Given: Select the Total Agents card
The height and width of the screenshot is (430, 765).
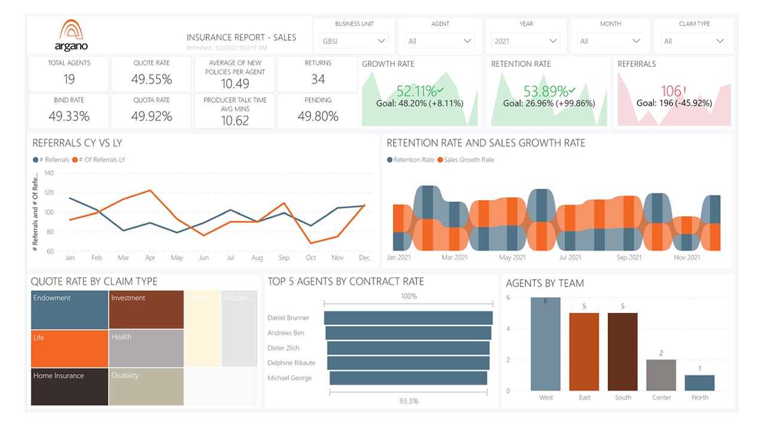Looking at the screenshot, I should (69, 74).
